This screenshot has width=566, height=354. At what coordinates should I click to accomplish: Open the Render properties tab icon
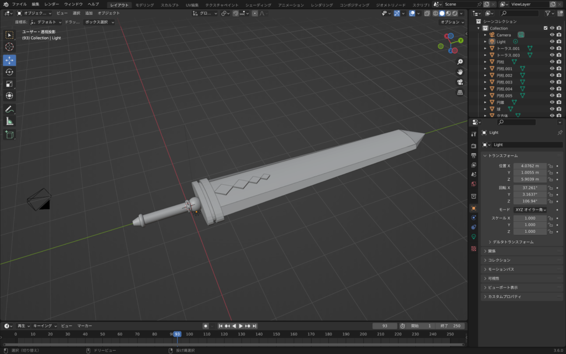tap(474, 146)
